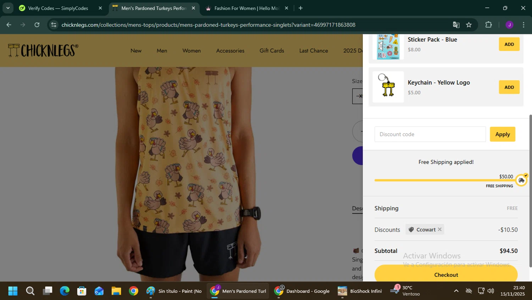The image size is (532, 300).
Task: Click the product singlet image
Action: coord(188,174)
